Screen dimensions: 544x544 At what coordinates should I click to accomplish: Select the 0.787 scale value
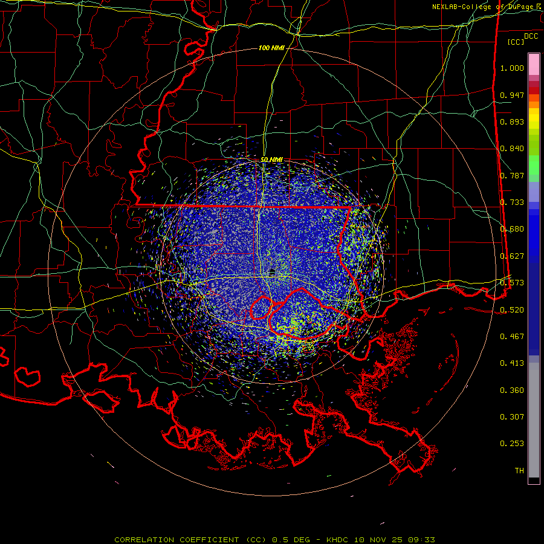(512, 175)
